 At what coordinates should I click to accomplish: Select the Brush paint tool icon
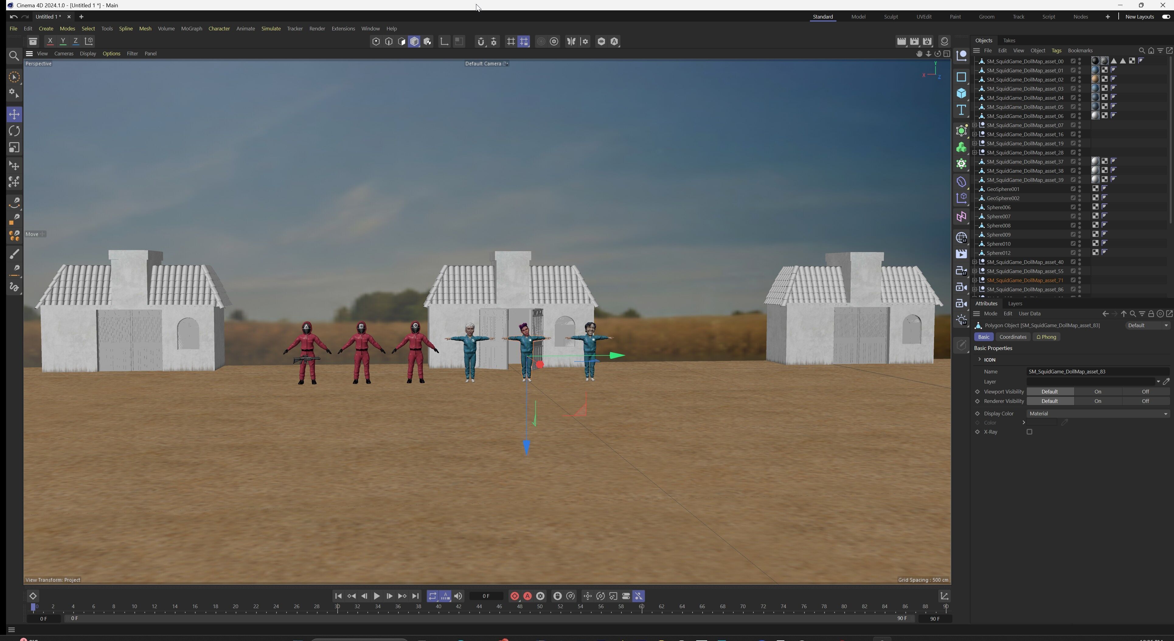coord(14,254)
